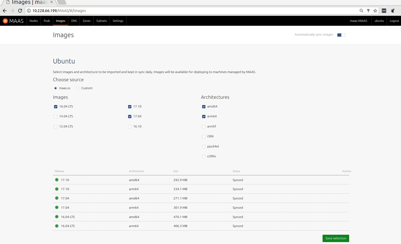The height and width of the screenshot is (244, 401).
Task: Uncheck the 17.10 image
Action: point(130,107)
